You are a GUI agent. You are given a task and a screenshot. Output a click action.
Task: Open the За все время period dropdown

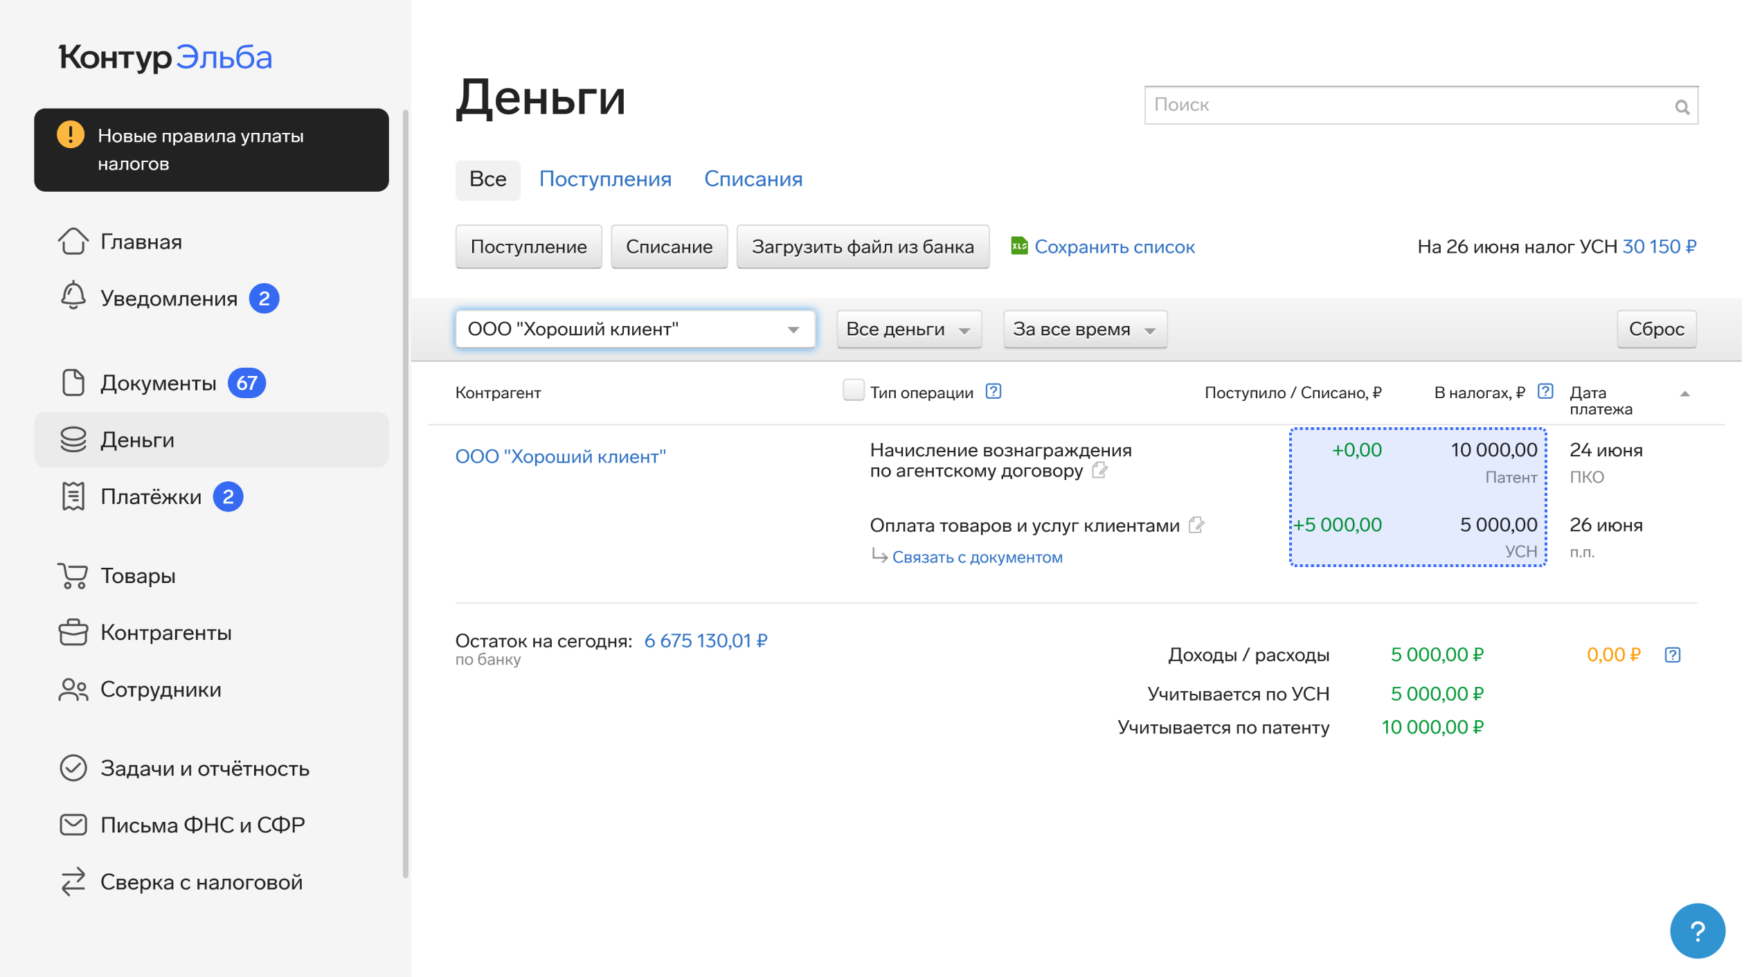[1085, 329]
